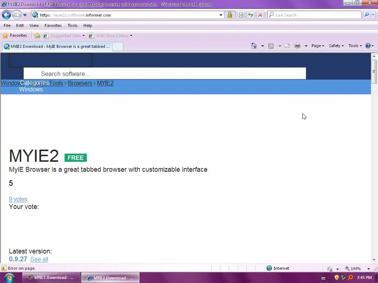Click the Home icon in command bar
This screenshot has height=283, width=378.
[254, 46]
